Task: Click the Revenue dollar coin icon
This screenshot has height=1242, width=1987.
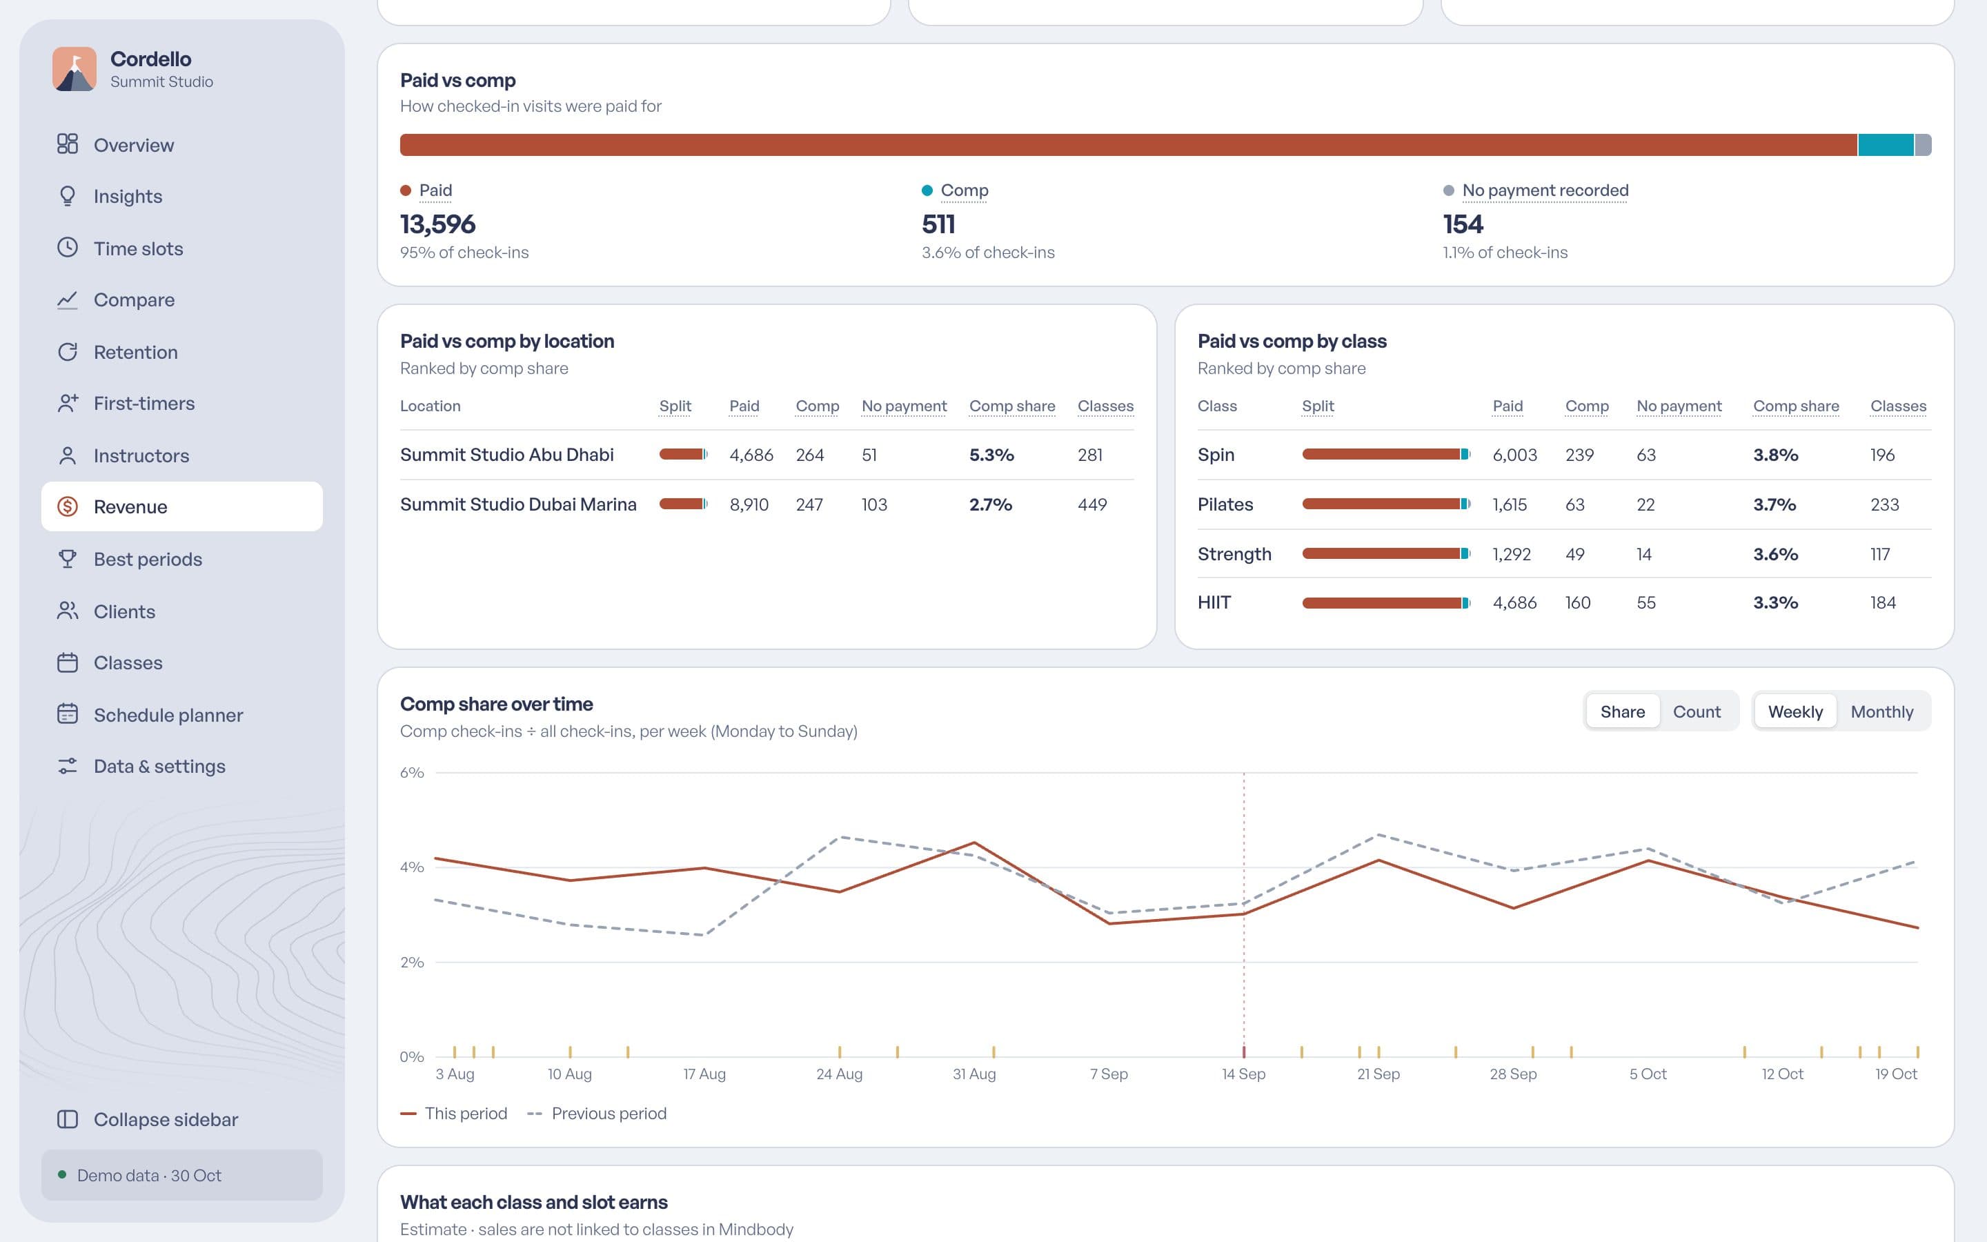Action: tap(68, 507)
